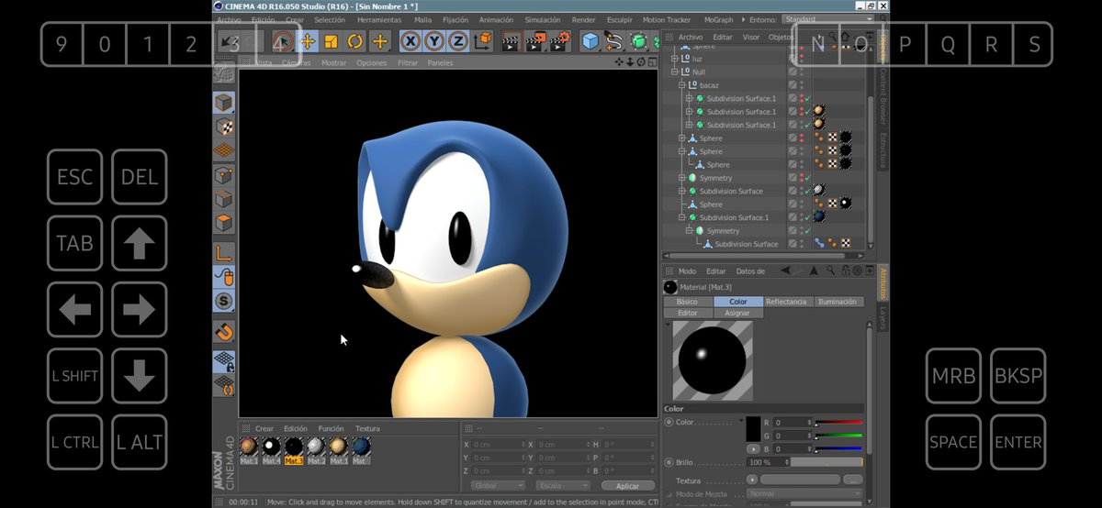The height and width of the screenshot is (508, 1102).
Task: Click viewport rotate camera icon
Action: 641,62
